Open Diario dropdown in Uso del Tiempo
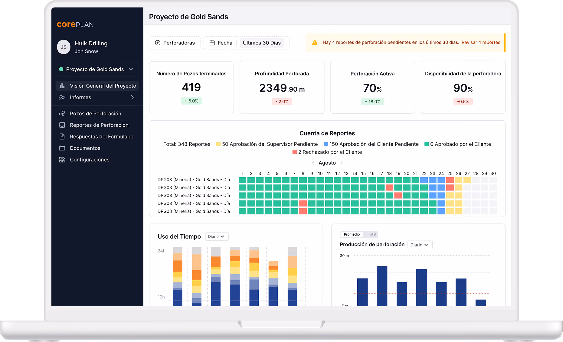This screenshot has width=563, height=342. [217, 236]
